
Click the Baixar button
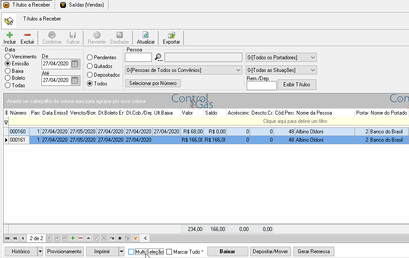pyautogui.click(x=227, y=251)
